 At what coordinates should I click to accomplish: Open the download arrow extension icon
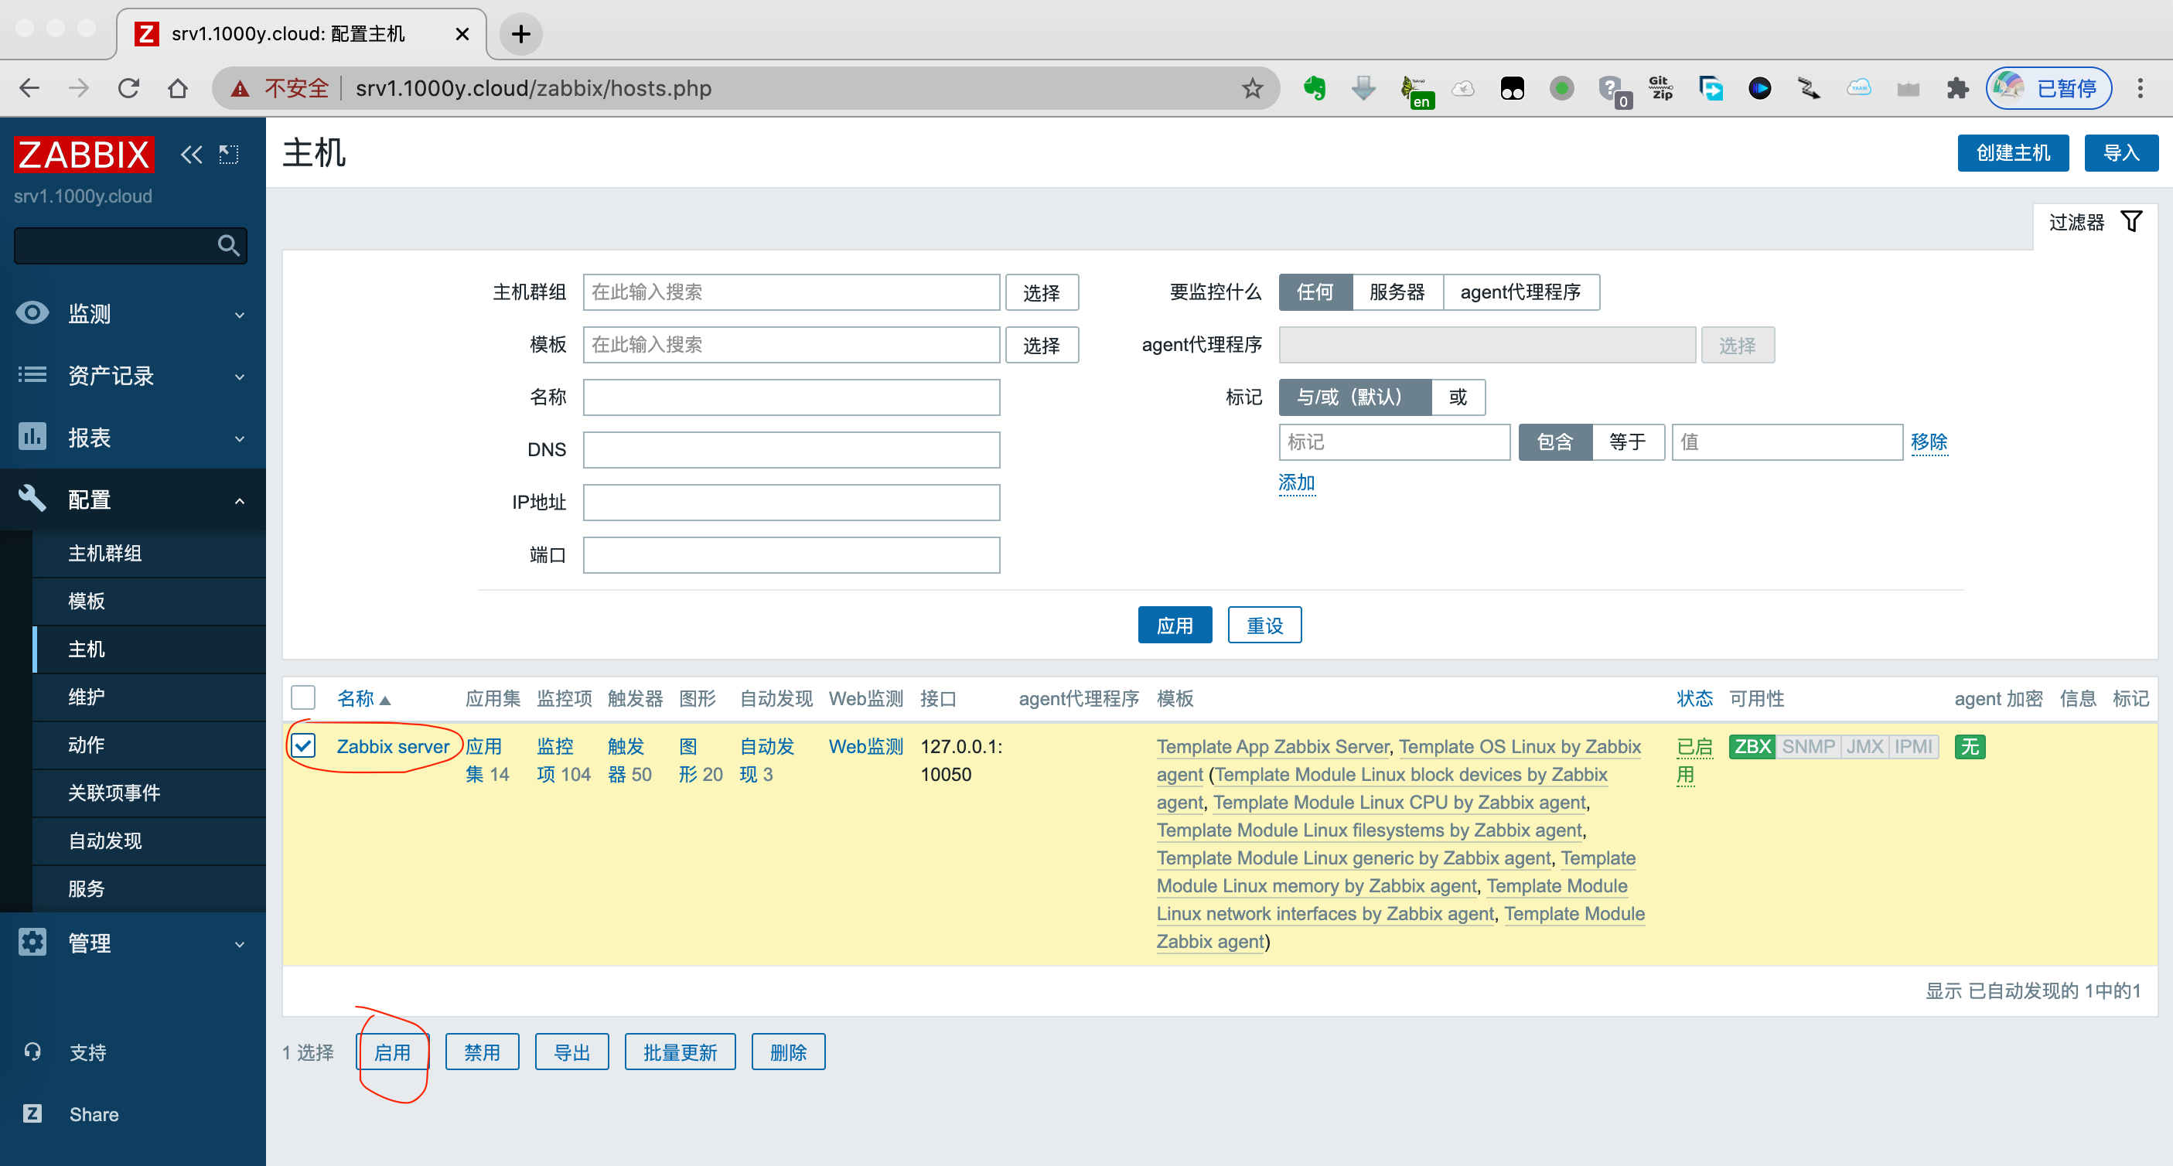pos(1363,87)
